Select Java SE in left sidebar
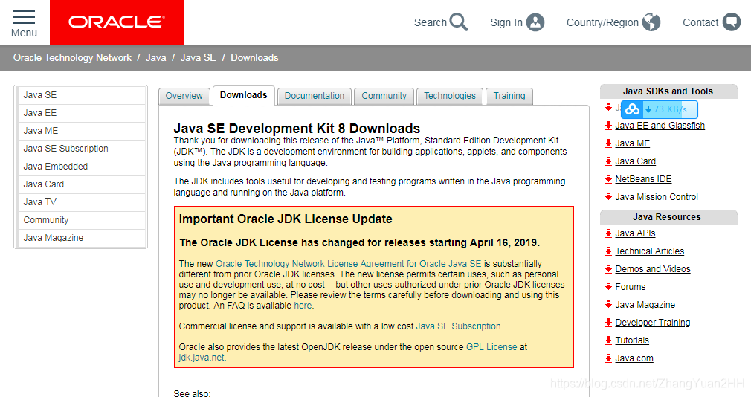This screenshot has width=751, height=397. click(82, 95)
